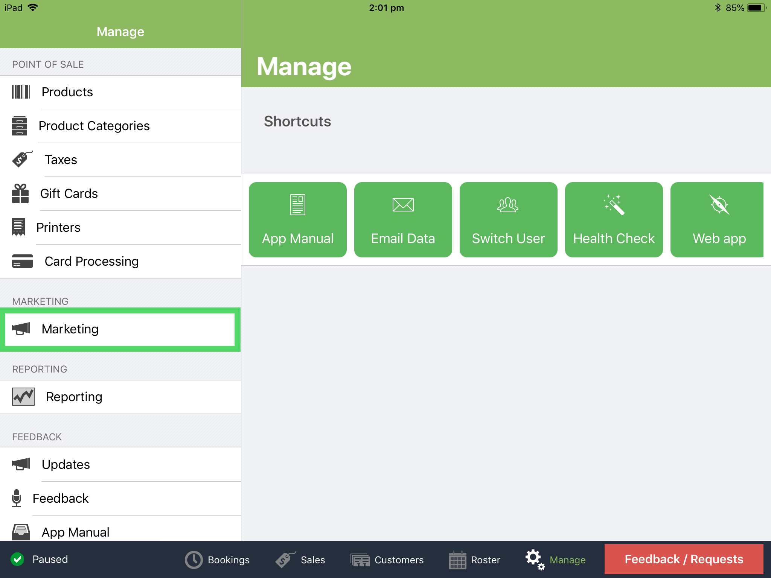Click the REPORTING section header

coord(40,369)
